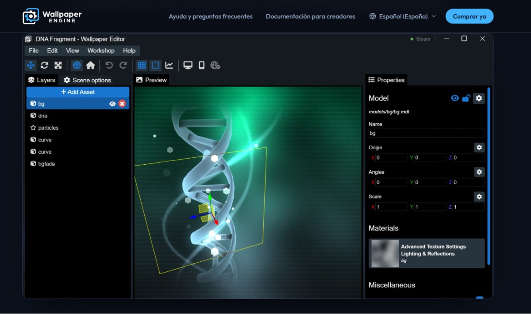Select the move tool in toolbar
This screenshot has width=531, height=314.
[x=31, y=66]
